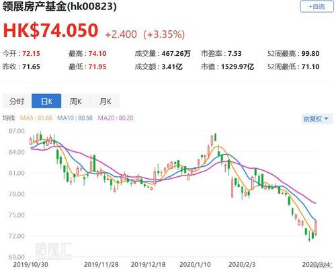Click today's open value 72.15
Image resolution: width=336 pixels, height=271 pixels.
pos(31,54)
